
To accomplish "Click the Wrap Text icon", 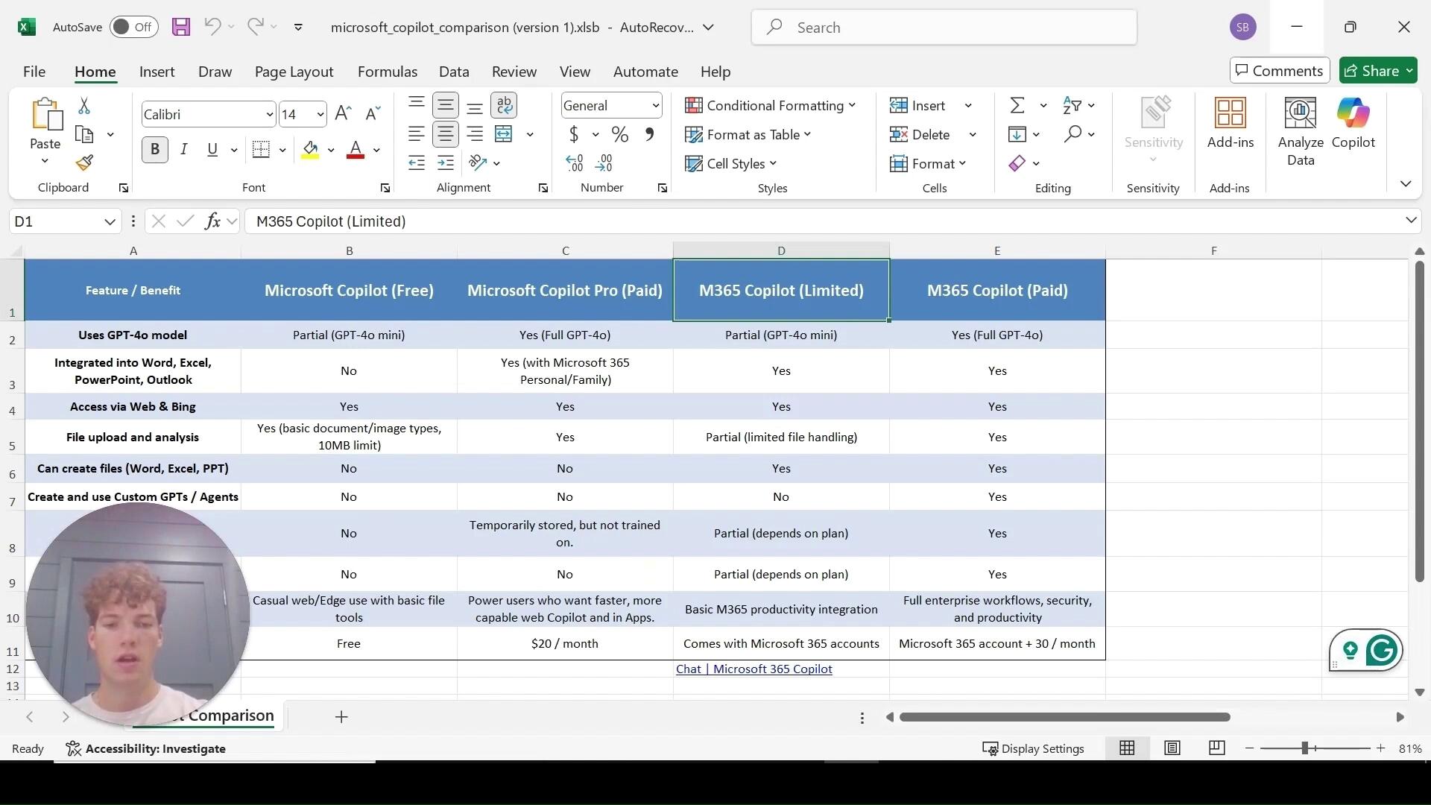I will click(504, 105).
